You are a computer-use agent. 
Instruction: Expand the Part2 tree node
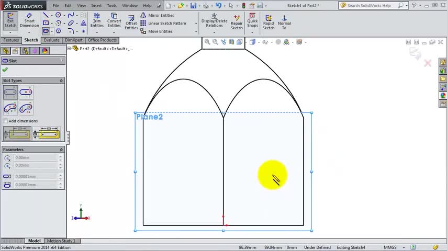pyautogui.click(x=69, y=49)
